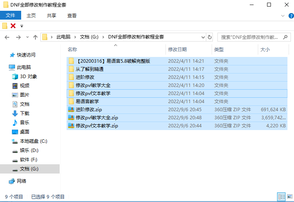Click date 2022/9/6 20:44 cell
Viewport: 294px width, 202px height.
pyautogui.click(x=185, y=126)
